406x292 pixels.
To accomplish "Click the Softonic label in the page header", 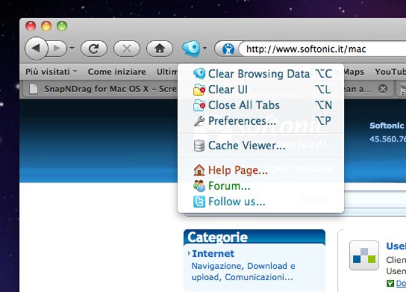I will (386, 125).
